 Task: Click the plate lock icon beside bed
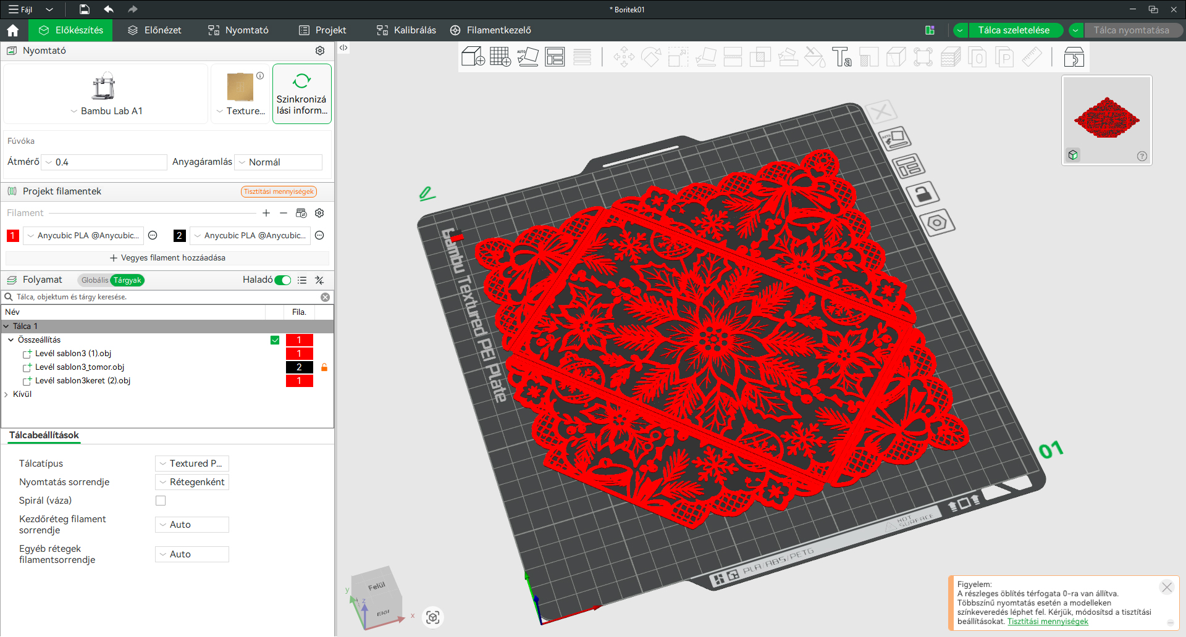(x=923, y=194)
